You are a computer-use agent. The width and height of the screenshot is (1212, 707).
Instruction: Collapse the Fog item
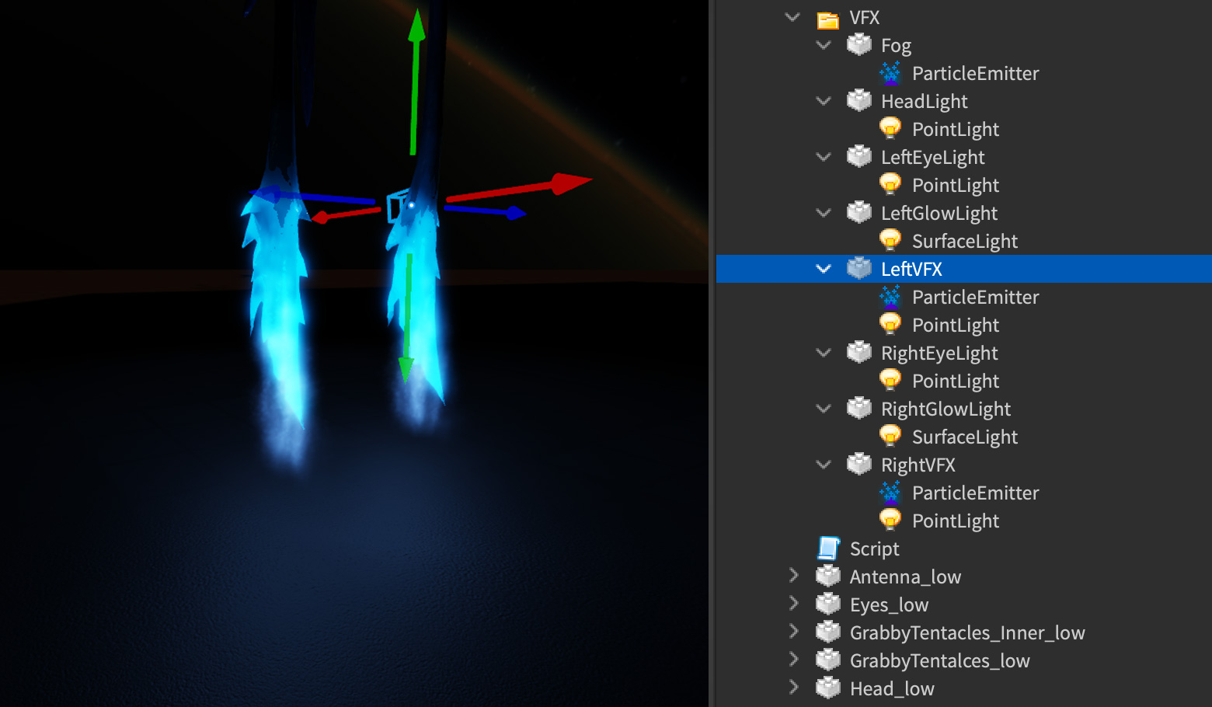point(824,45)
